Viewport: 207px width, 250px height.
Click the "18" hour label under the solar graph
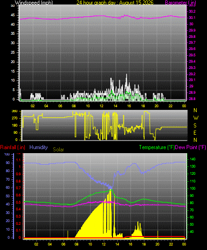[144, 244]
